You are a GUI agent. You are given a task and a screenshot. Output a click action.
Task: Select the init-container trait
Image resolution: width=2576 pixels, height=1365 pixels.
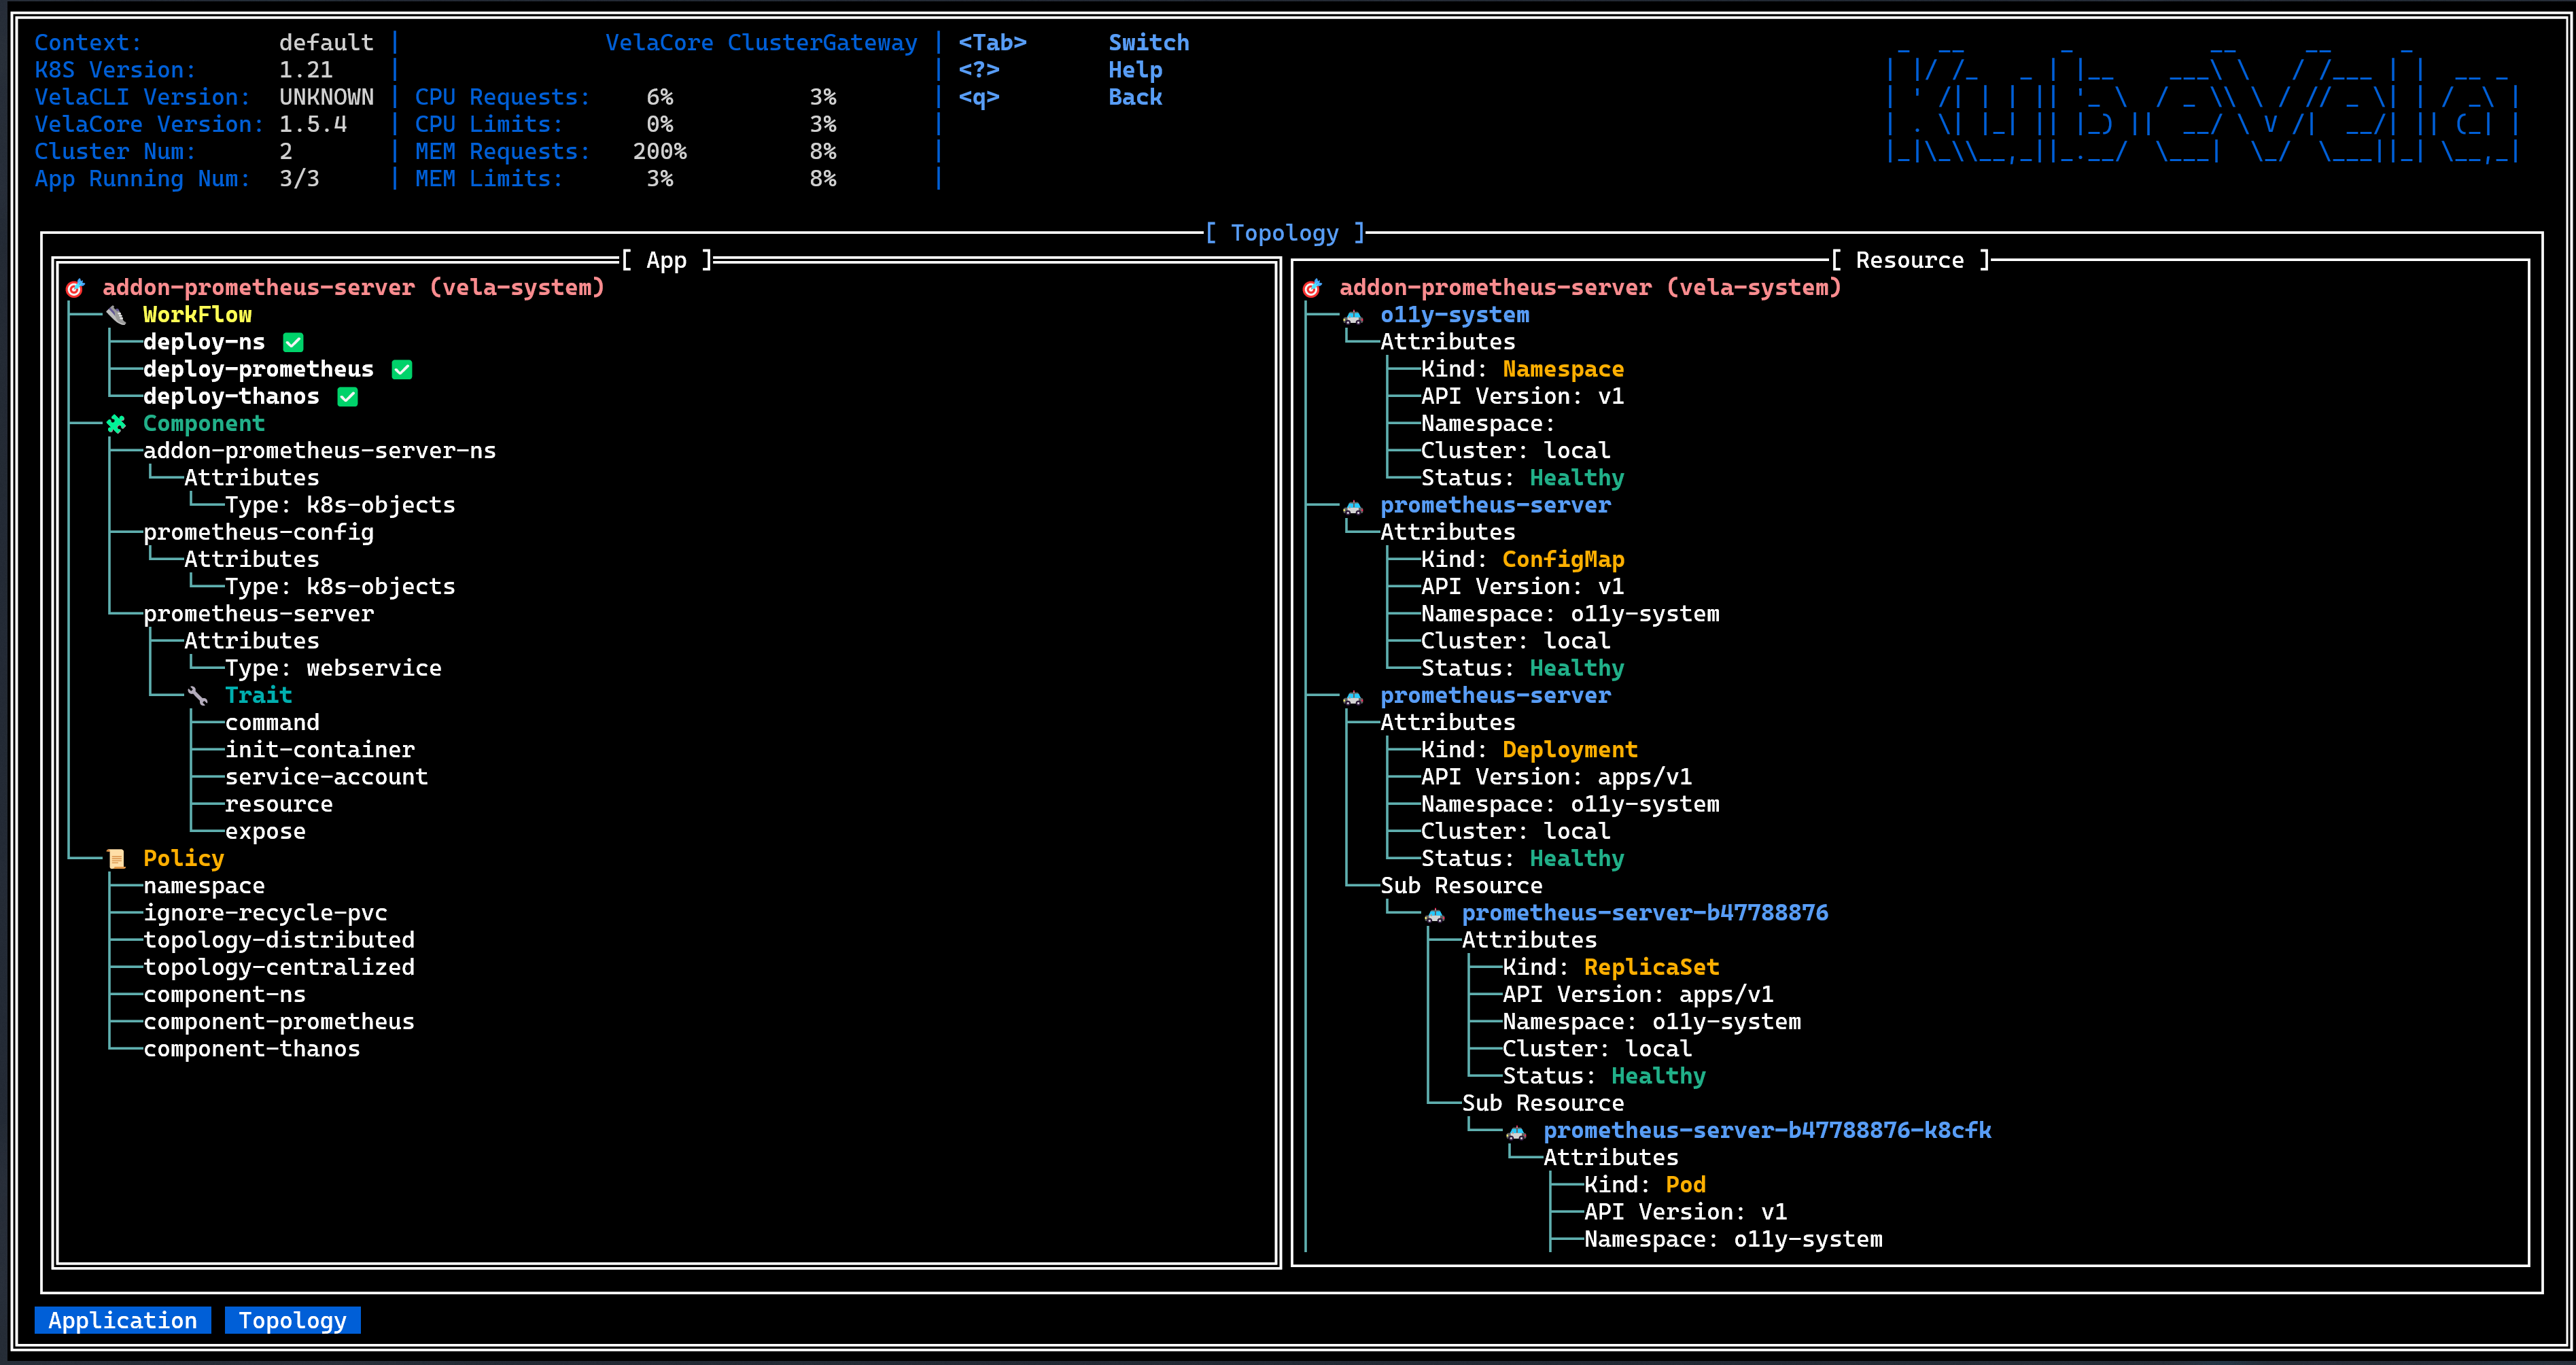[319, 750]
